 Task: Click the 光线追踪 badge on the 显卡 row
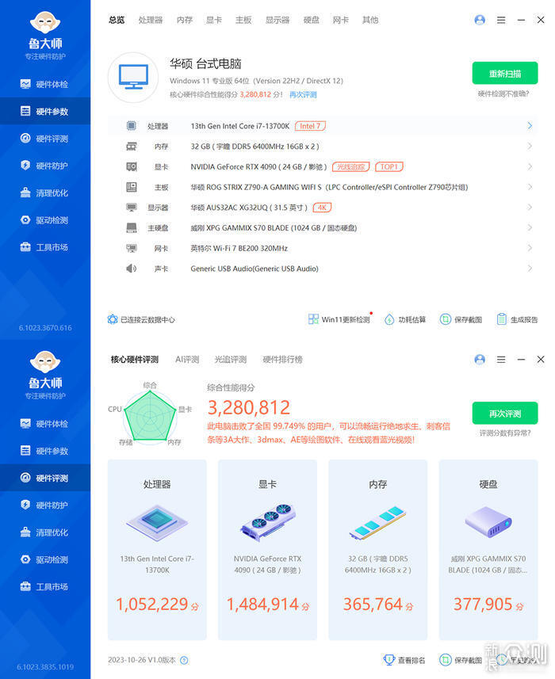click(x=351, y=166)
